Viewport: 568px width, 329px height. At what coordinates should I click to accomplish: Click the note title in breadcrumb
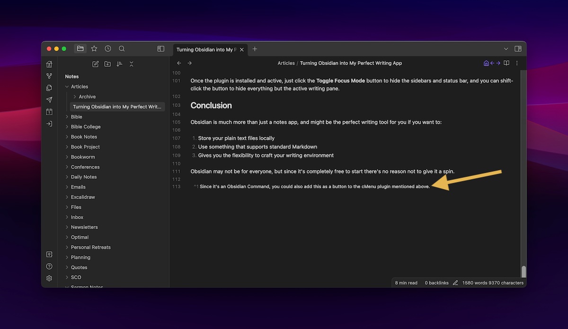click(351, 63)
